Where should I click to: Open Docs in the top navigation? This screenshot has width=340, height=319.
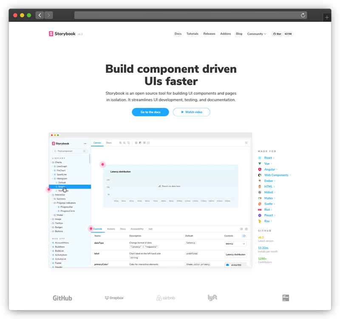pyautogui.click(x=178, y=34)
